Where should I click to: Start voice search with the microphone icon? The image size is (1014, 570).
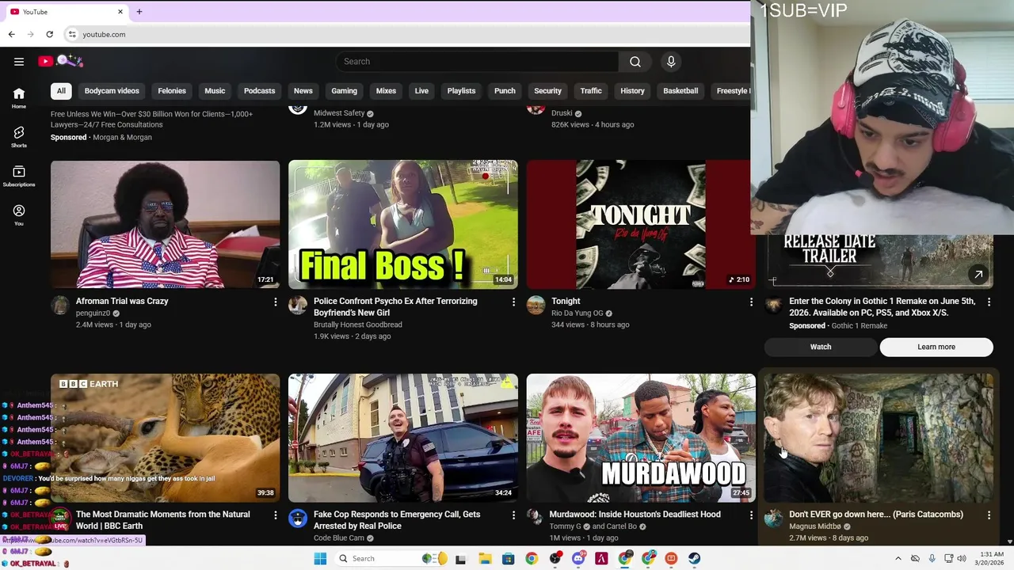671,62
